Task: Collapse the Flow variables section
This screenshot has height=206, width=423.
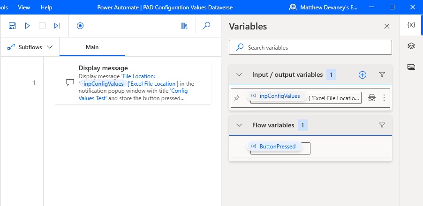Action: pyautogui.click(x=239, y=125)
